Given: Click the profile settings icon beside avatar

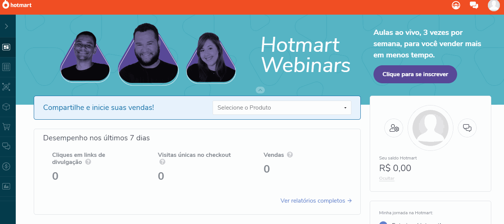Looking at the screenshot, I should 394,128.
